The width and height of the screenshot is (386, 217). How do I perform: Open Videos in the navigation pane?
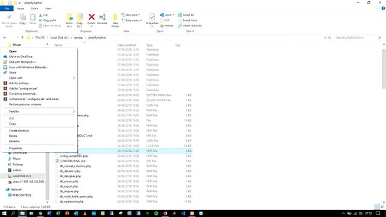pos(17,170)
